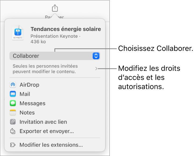Click the Mail app icon

(x=13, y=94)
